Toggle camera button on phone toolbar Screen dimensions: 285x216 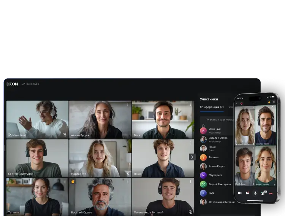(x=240, y=193)
